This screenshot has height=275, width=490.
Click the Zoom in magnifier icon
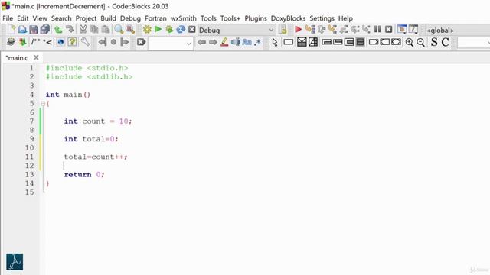pos(410,42)
